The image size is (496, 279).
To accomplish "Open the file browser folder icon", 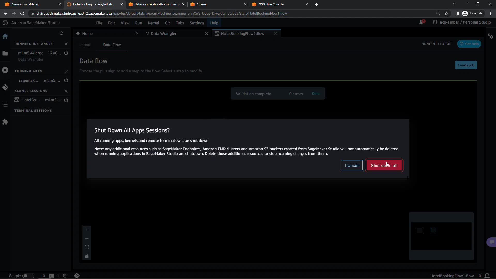I will 5,53.
